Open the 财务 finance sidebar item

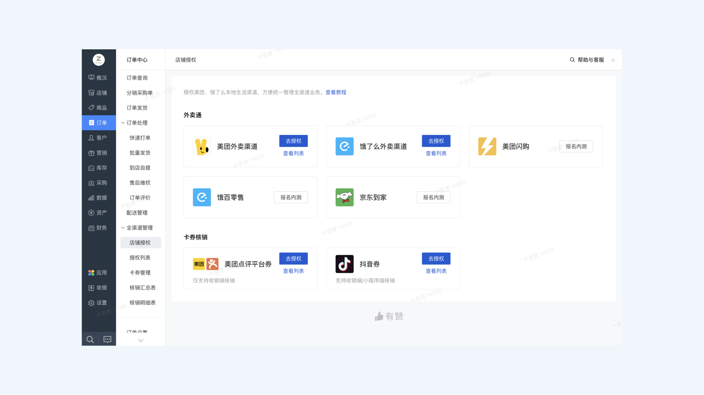99,228
